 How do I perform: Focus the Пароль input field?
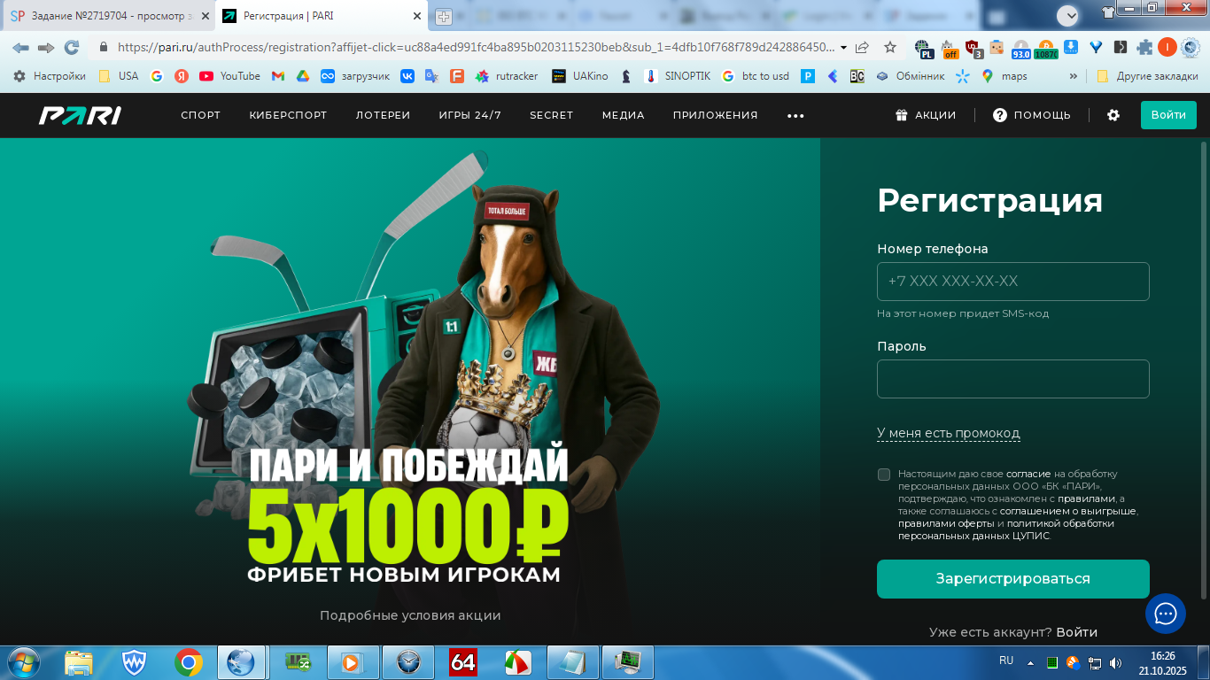(1013, 379)
